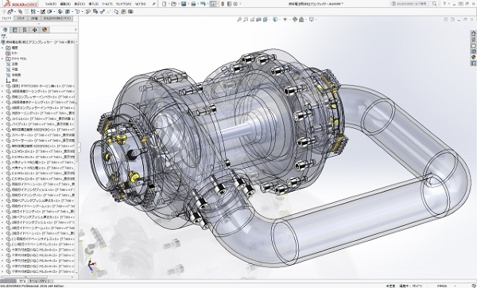Click the New document icon
Screen dimensions: 477x288
165,4
